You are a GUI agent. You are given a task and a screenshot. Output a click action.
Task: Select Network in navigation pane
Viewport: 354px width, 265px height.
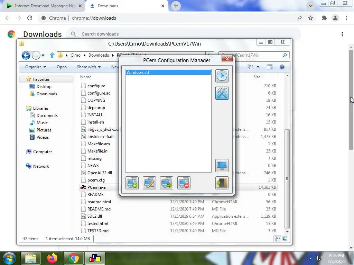pos(41,166)
